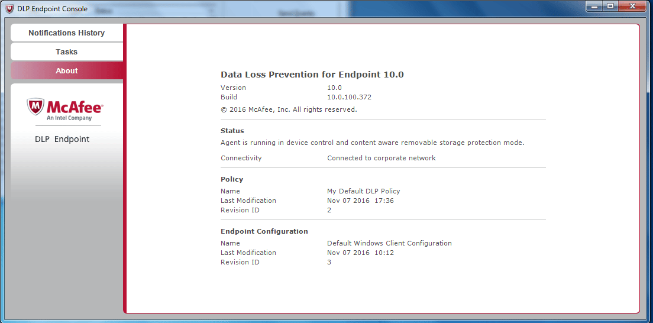
Task: Click the title bar McAfee shield icon
Action: coord(9,9)
